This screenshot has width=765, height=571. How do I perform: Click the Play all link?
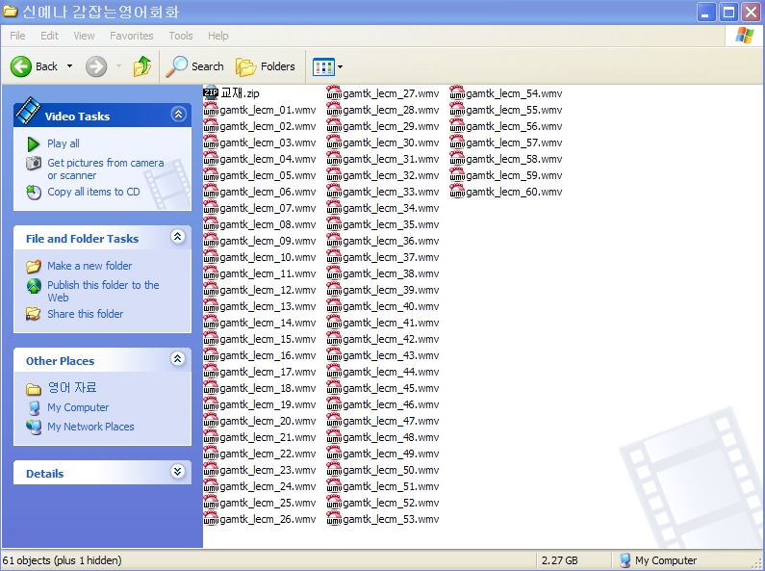(63, 143)
